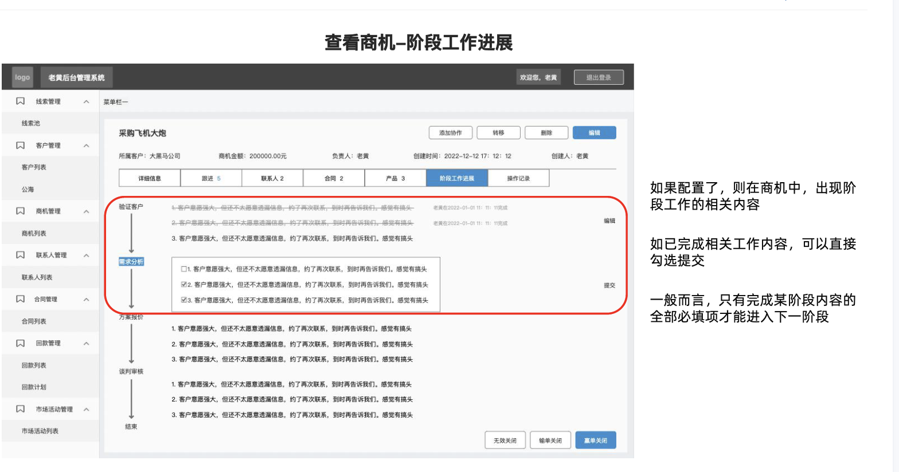Click the 无效关闭 button
899x472 pixels.
tap(505, 440)
